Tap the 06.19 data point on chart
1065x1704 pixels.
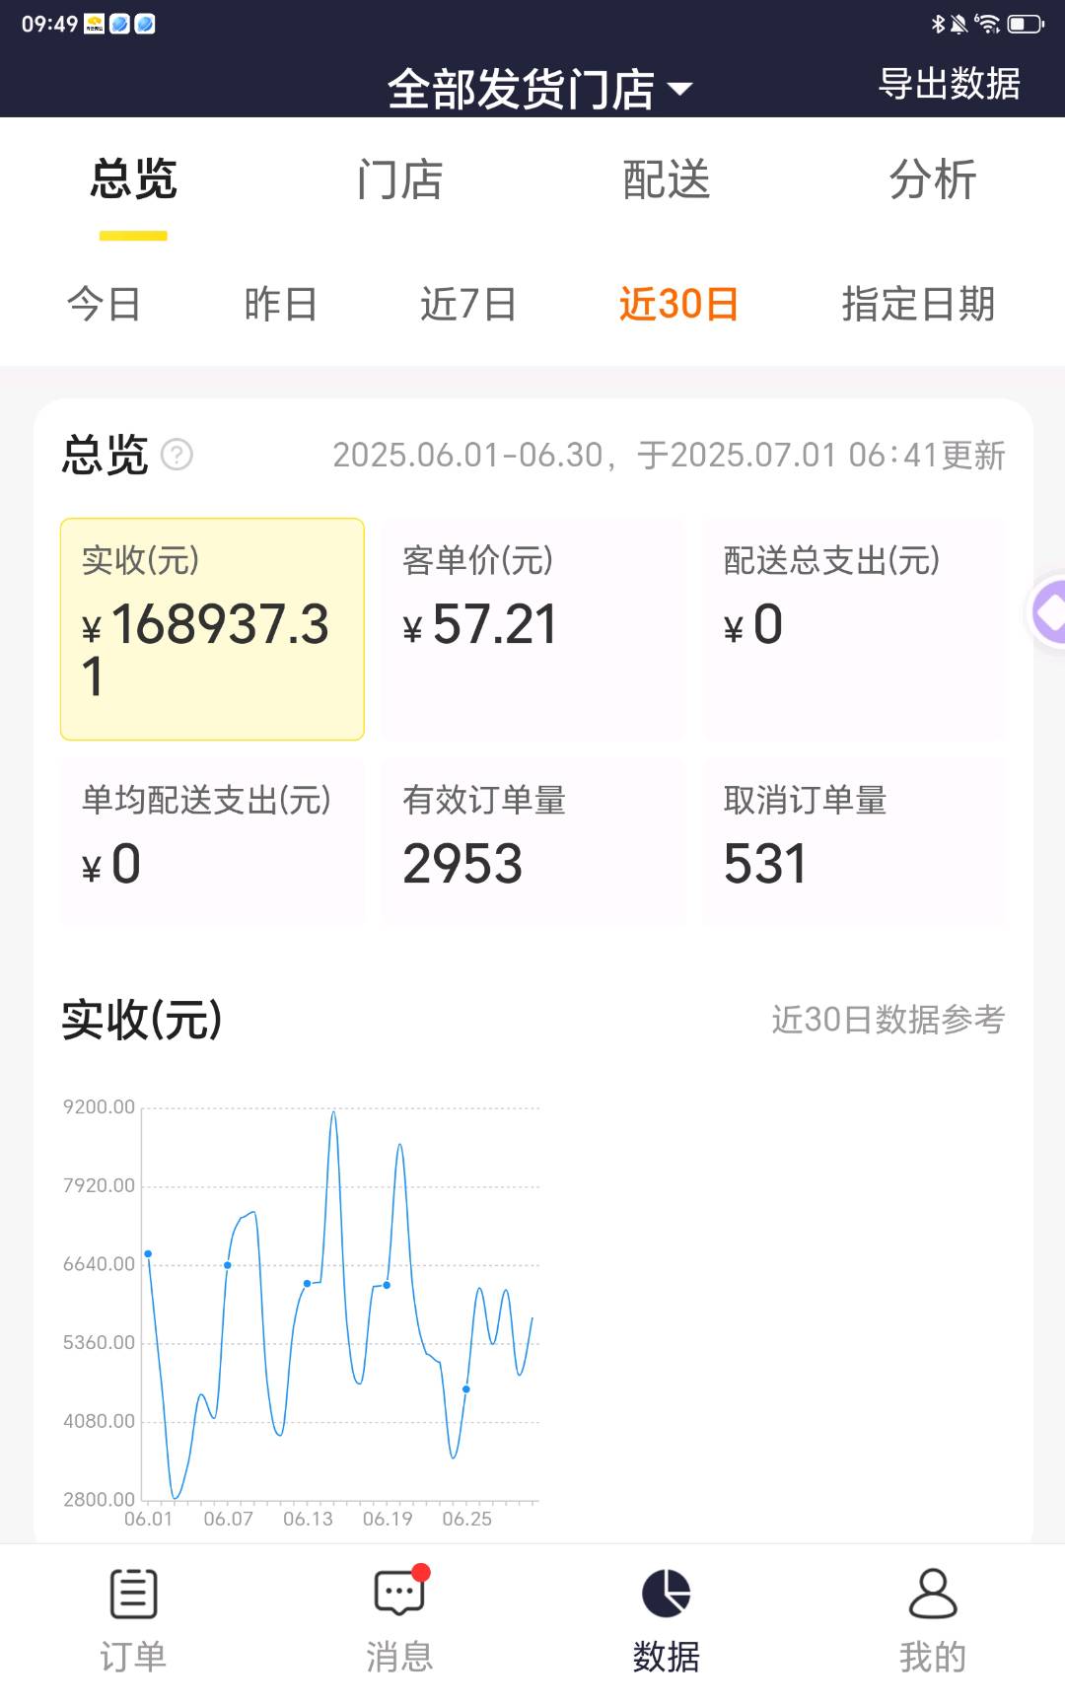[x=387, y=1285]
